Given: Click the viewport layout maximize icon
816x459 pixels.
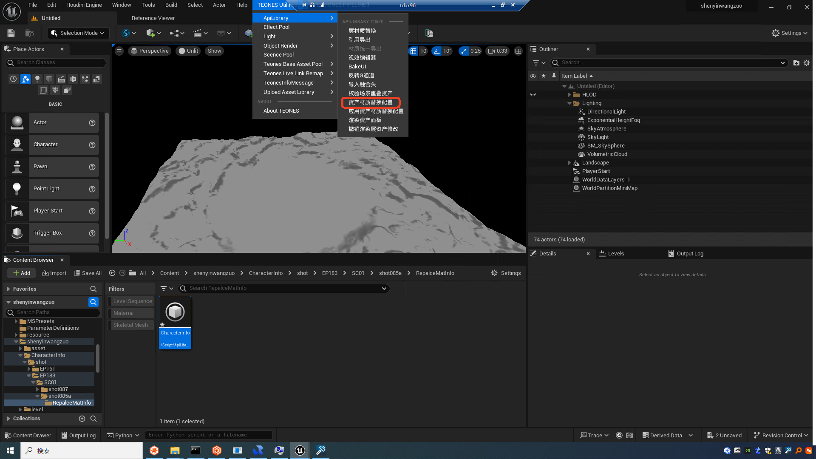Looking at the screenshot, I should click(518, 51).
